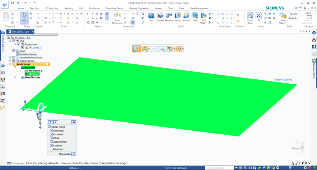Toggle visibility checkbox for Design Bodies
The width and height of the screenshot is (317, 170).
pos(14,61)
